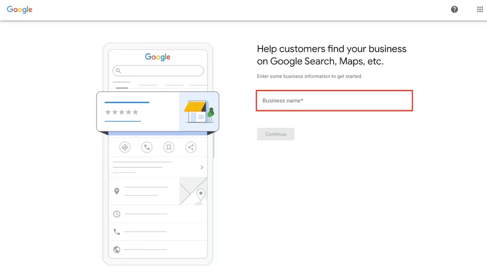Click the storefront image in the illustration card
This screenshot has width=487, height=273.
(x=199, y=112)
